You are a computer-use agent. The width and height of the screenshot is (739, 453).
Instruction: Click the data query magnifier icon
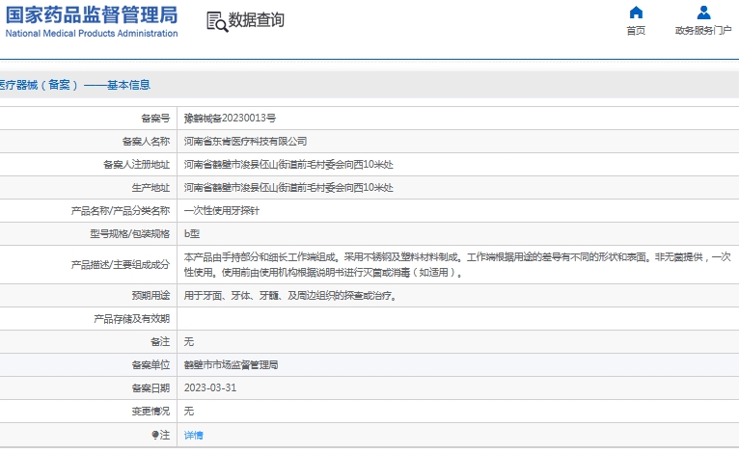point(217,21)
